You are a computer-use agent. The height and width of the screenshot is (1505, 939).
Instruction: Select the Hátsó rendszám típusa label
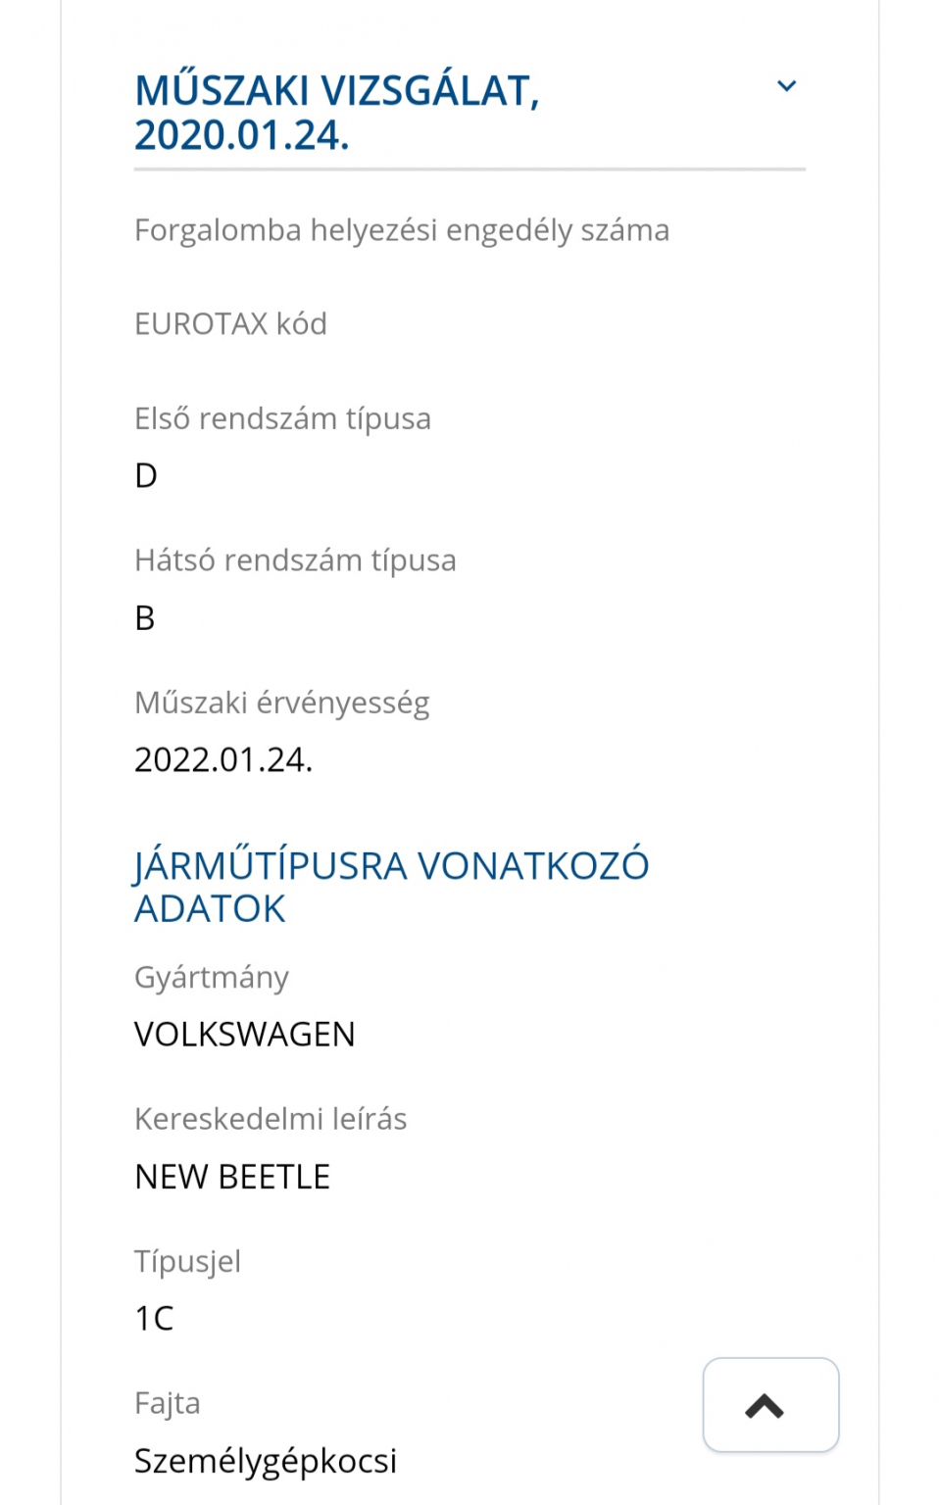pyautogui.click(x=295, y=560)
